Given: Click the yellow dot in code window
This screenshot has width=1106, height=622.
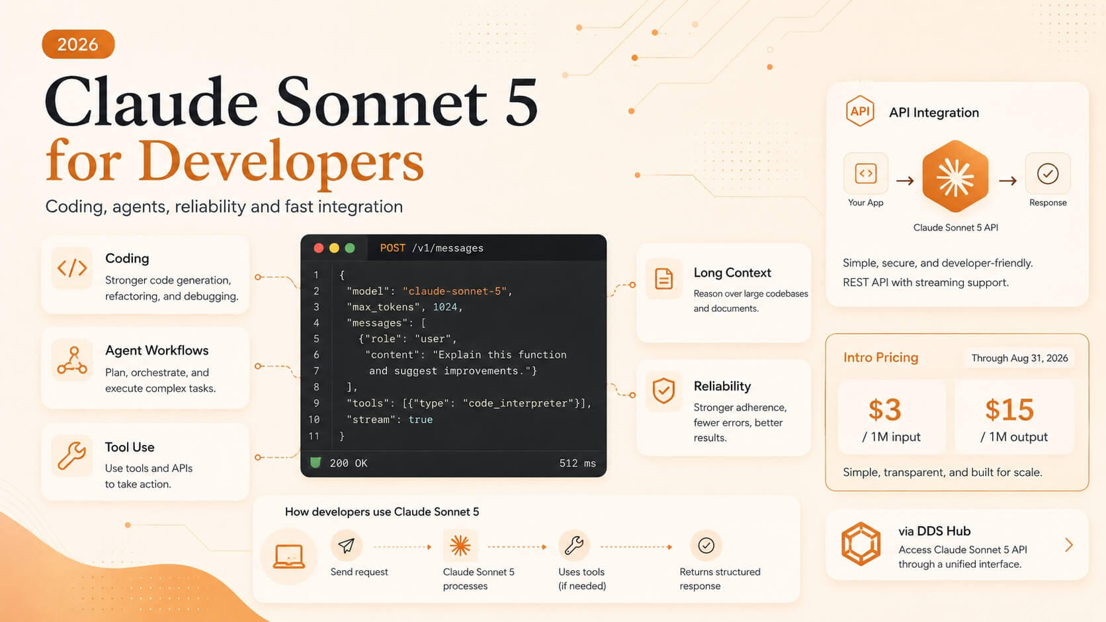Looking at the screenshot, I should coord(334,248).
